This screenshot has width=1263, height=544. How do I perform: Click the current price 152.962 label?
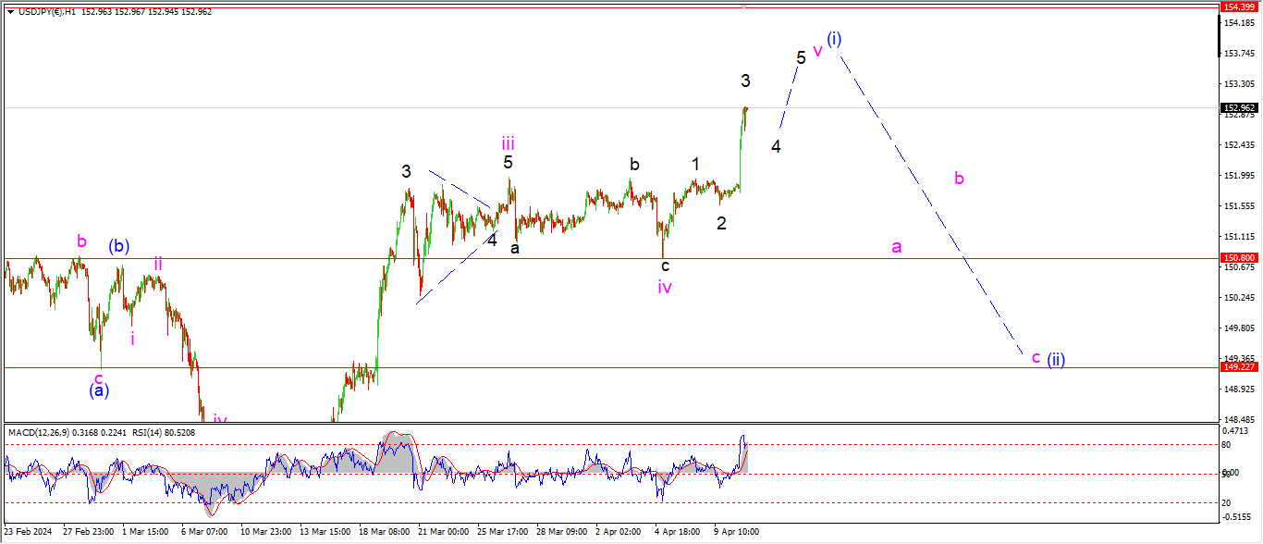[x=1238, y=107]
